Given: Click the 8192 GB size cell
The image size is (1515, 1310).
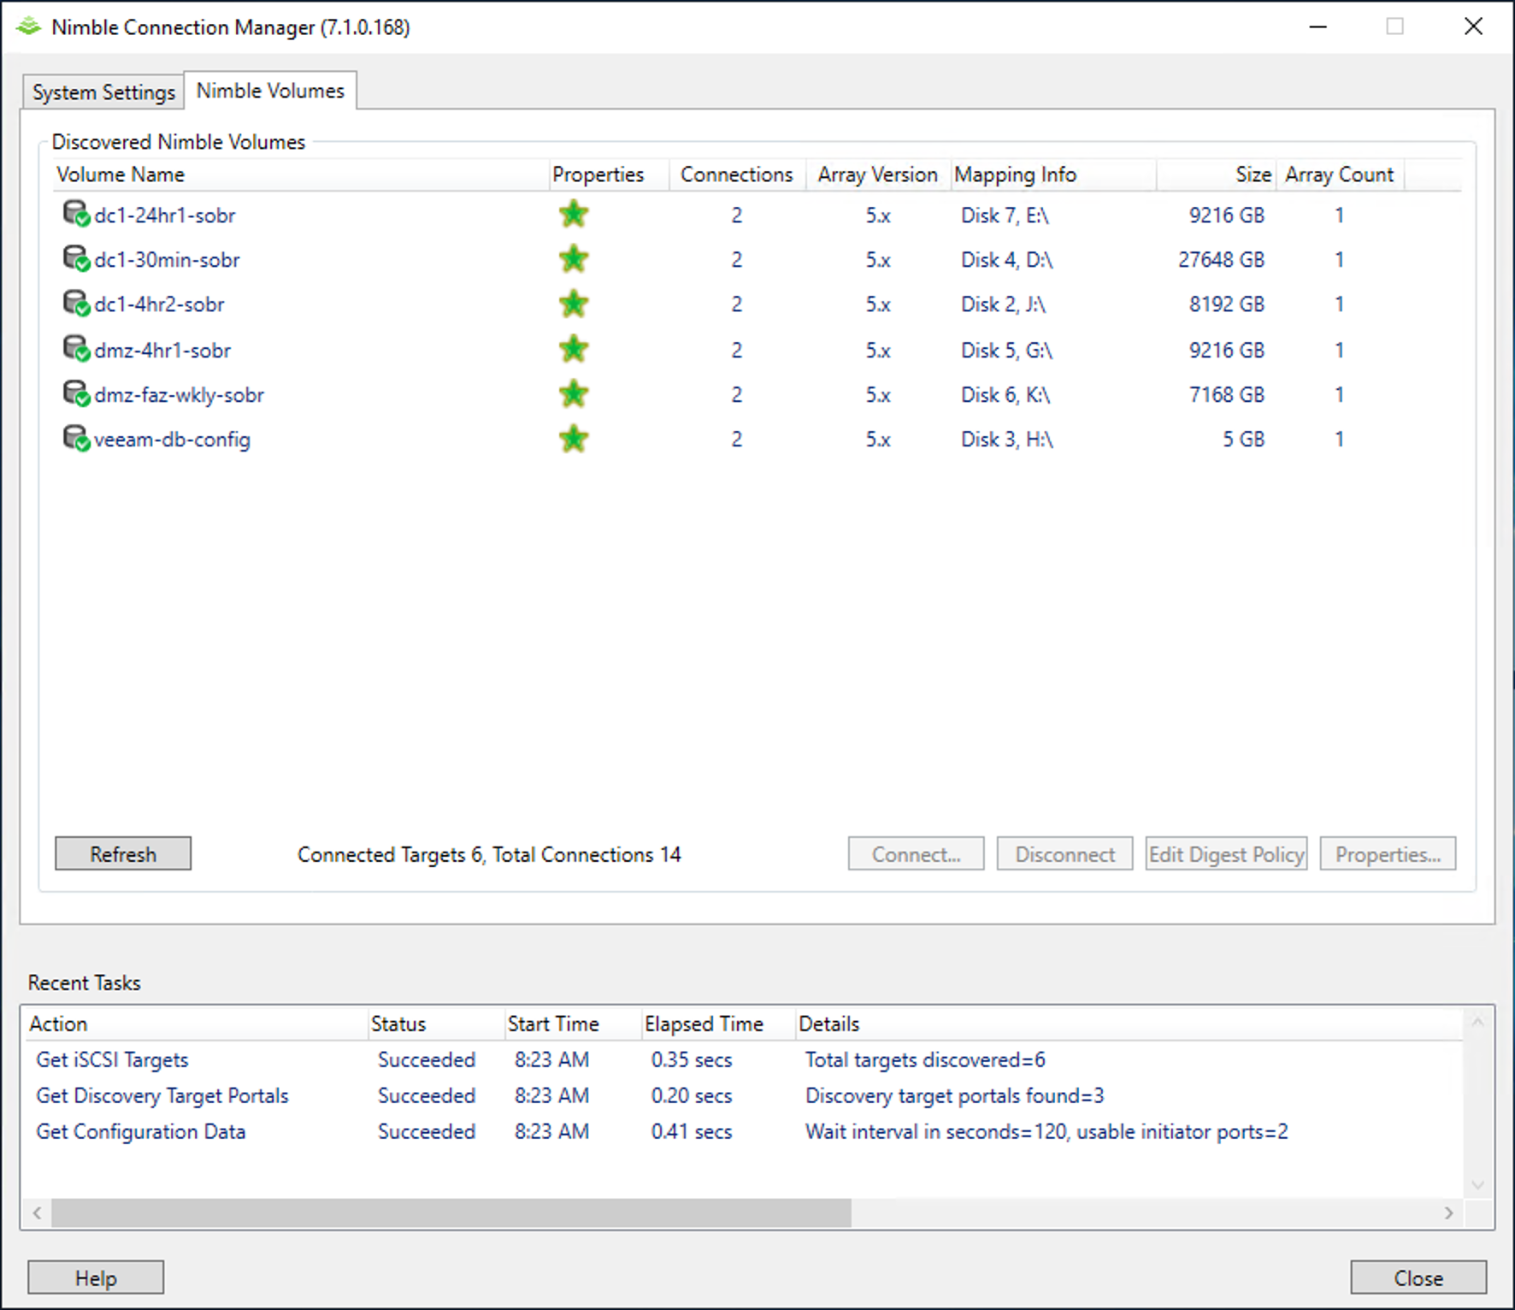Looking at the screenshot, I should [1227, 304].
